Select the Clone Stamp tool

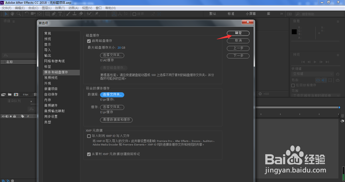pyautogui.click(x=75, y=14)
